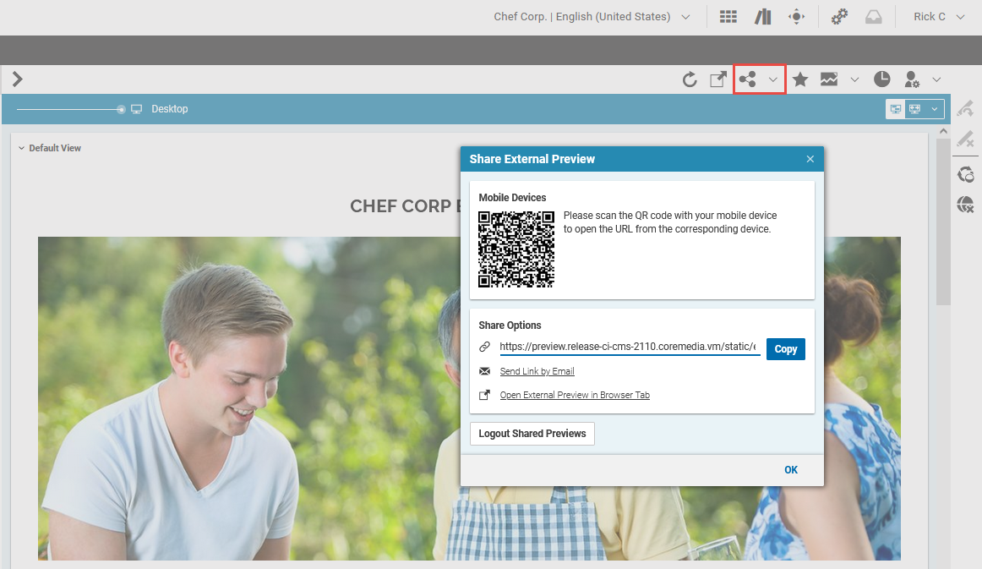Click the star bookmark icon

[x=800, y=79]
